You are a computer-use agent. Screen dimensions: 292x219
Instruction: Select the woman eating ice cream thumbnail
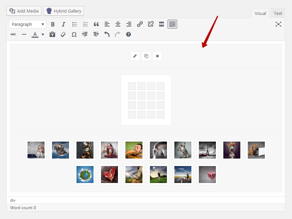point(109,150)
